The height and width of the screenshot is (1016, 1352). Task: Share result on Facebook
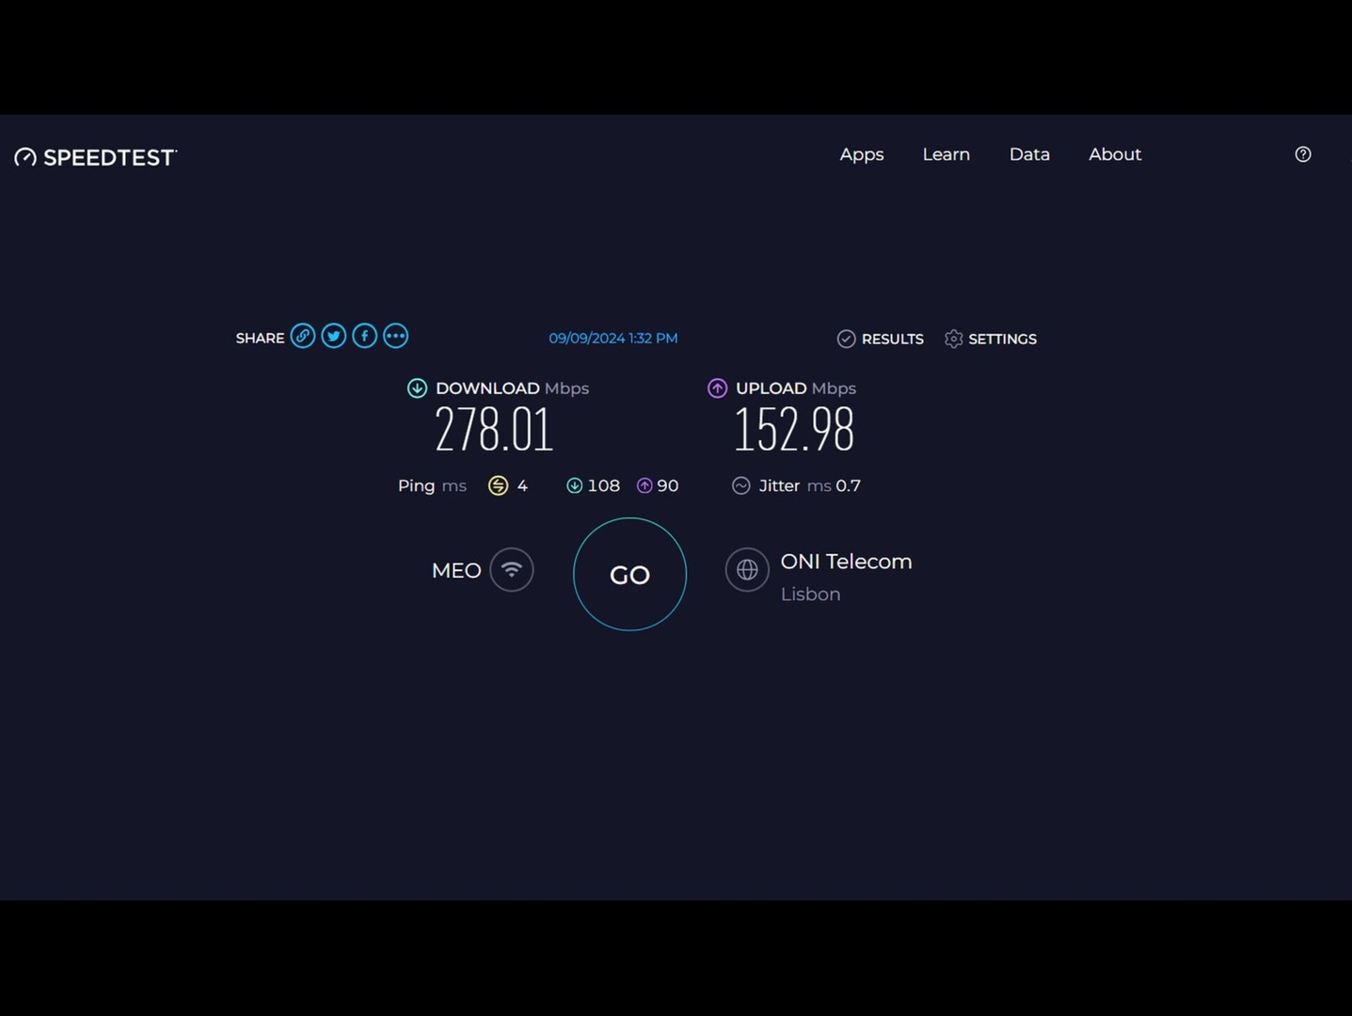(x=365, y=336)
